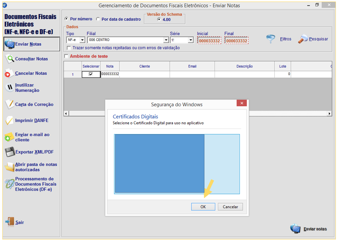Click the Enviar Notas globe icon in sidebar
339x241 pixels.
(x=9, y=44)
